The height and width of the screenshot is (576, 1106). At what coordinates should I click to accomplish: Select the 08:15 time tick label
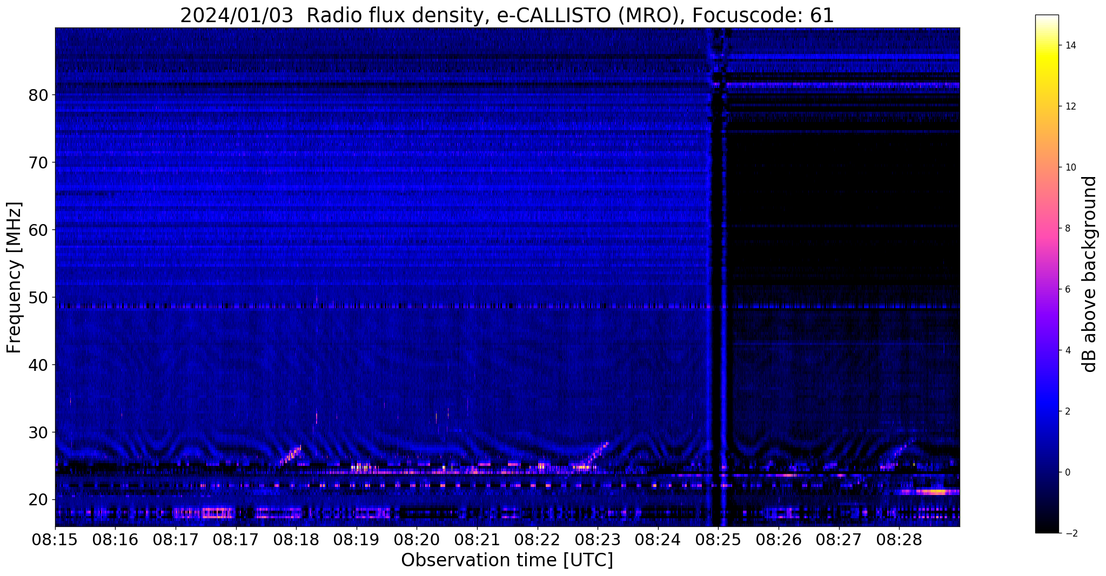[x=55, y=540]
